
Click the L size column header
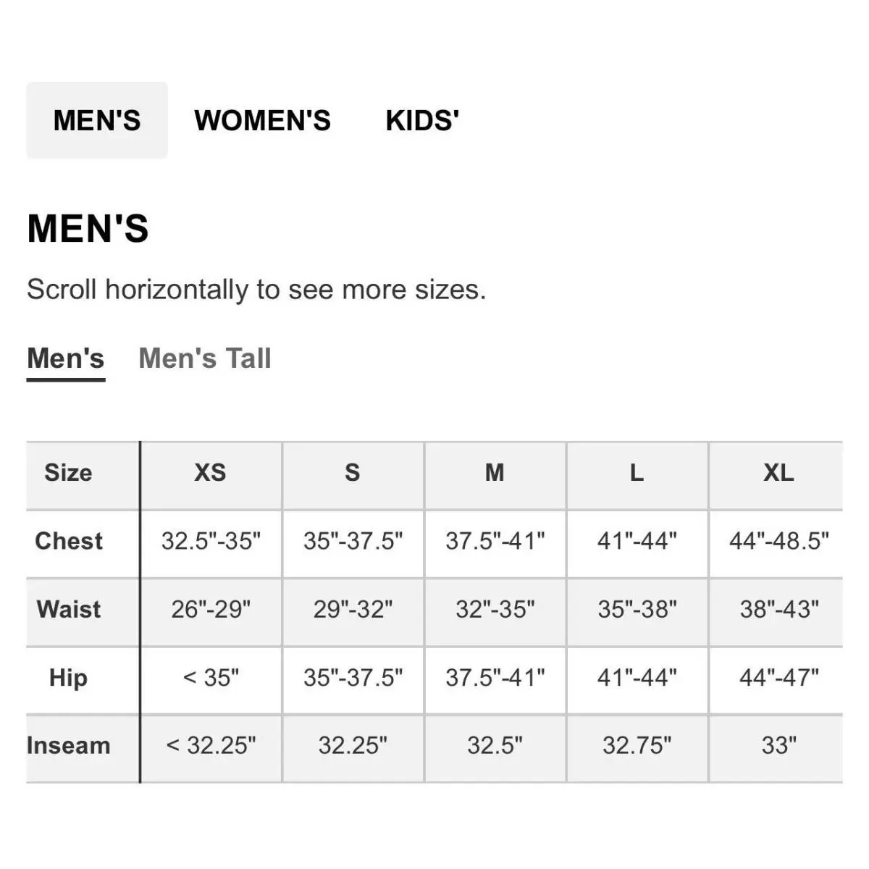(637, 473)
